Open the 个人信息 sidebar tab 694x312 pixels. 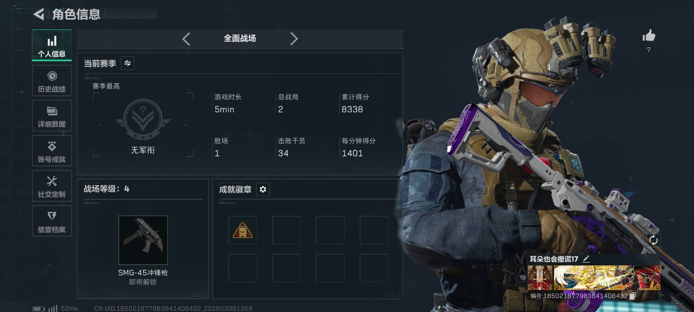click(52, 45)
